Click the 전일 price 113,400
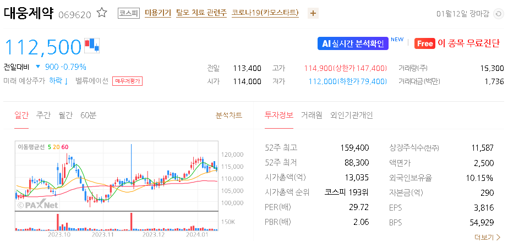The height and width of the screenshot is (248, 508). coord(247,68)
